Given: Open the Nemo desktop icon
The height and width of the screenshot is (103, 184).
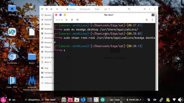Looking at the screenshot, I should point(32,58).
